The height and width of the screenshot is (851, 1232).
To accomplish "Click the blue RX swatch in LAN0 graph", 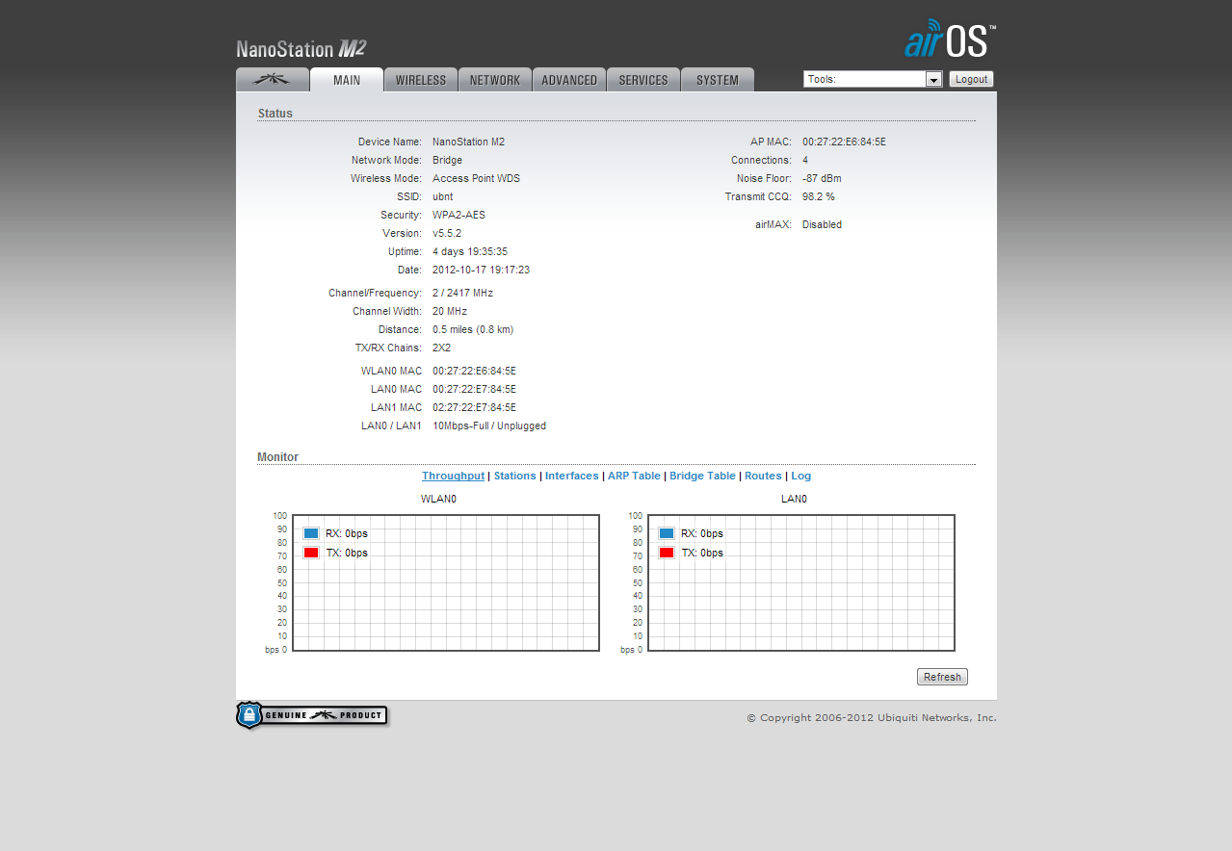I will 667,533.
